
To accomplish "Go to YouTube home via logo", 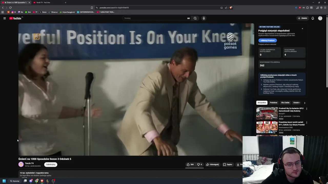I will [15, 18].
